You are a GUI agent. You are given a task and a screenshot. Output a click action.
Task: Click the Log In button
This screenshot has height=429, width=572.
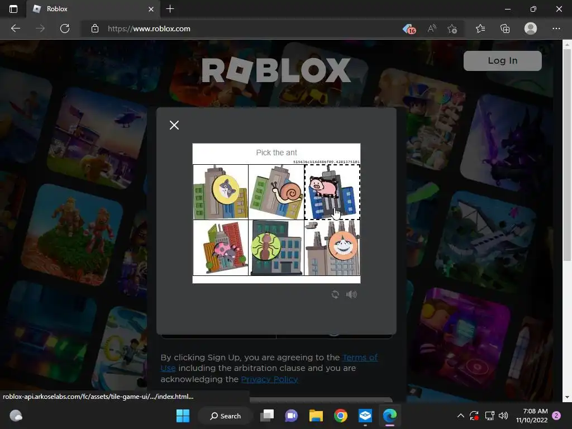click(x=502, y=60)
